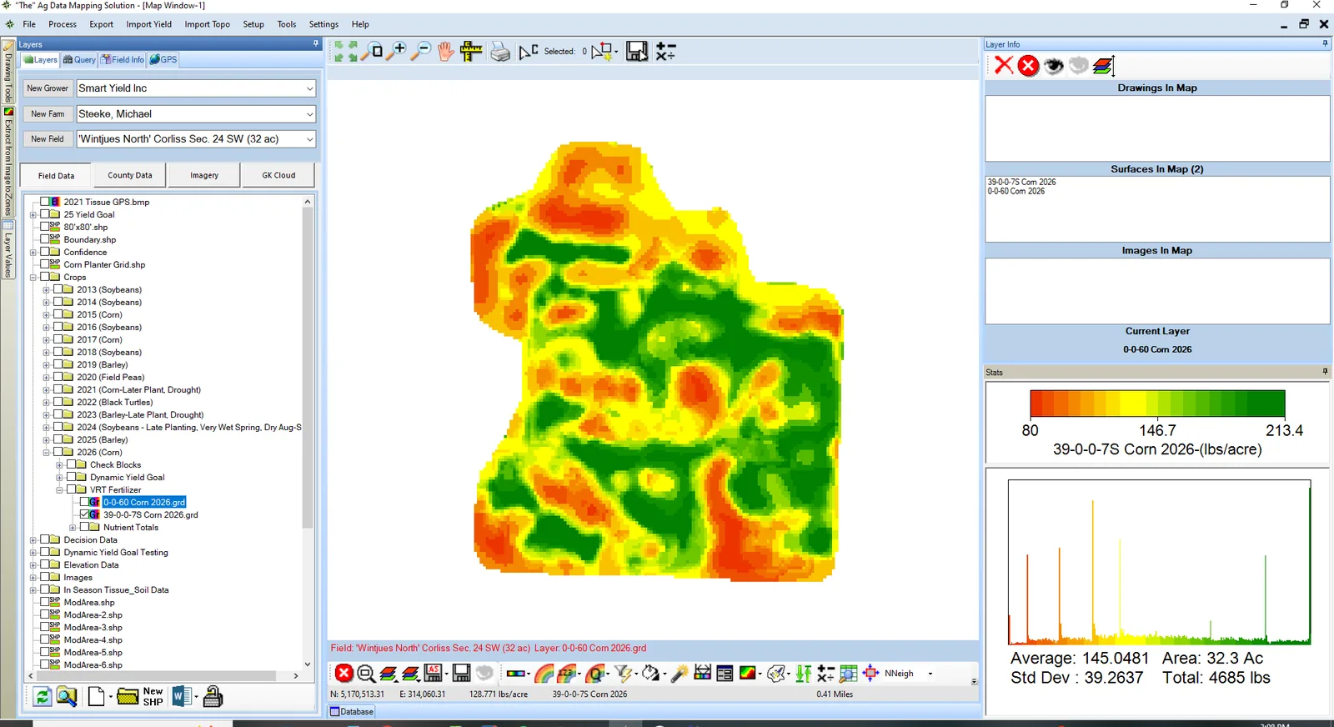
Task: Open the NNeigh interpolation dropdown
Action: (930, 674)
